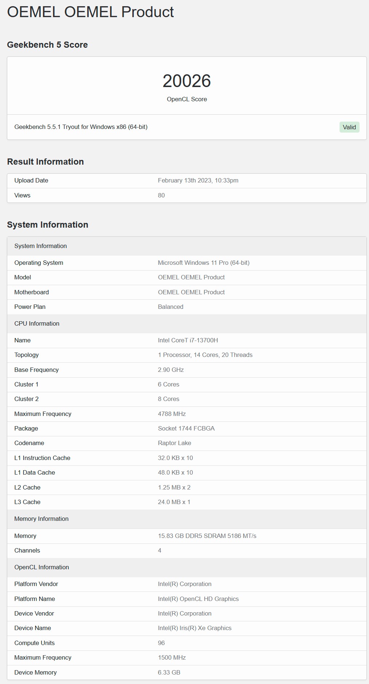Screen dimensions: 369x684
Task: Click the OEMEL OEMEL Product page title
Action: coord(91,12)
